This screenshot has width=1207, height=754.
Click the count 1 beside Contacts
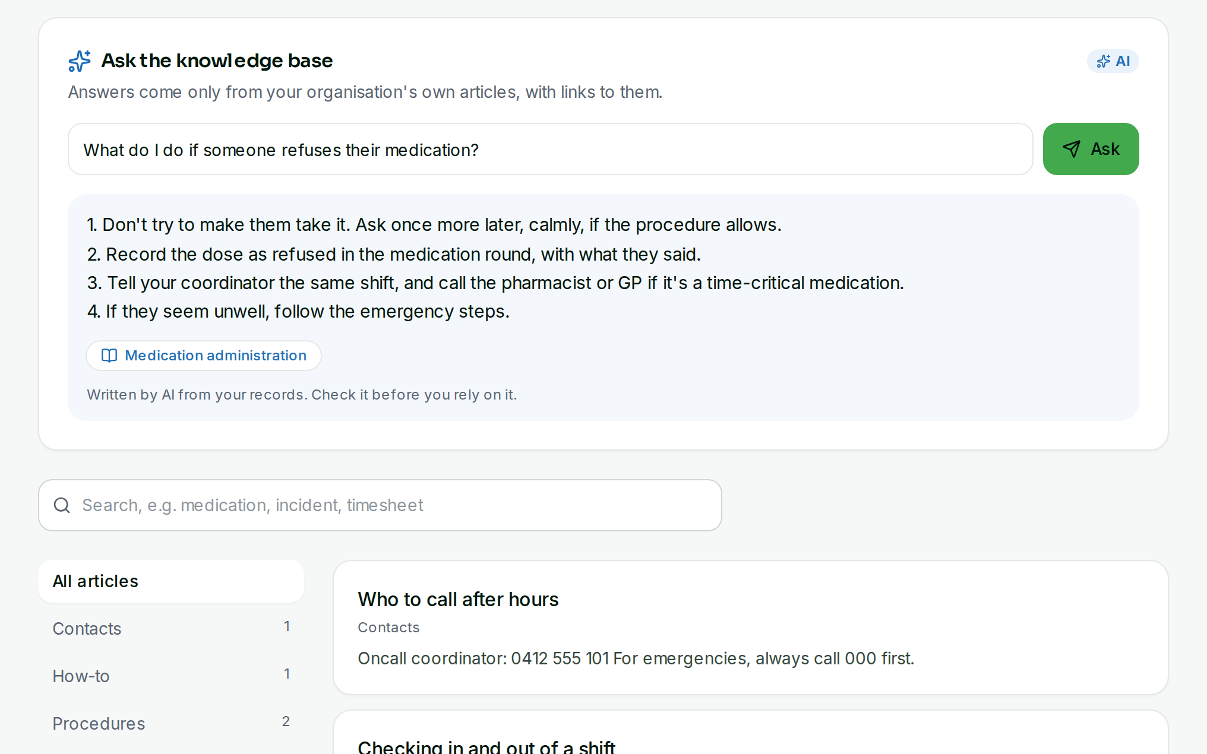point(287,626)
